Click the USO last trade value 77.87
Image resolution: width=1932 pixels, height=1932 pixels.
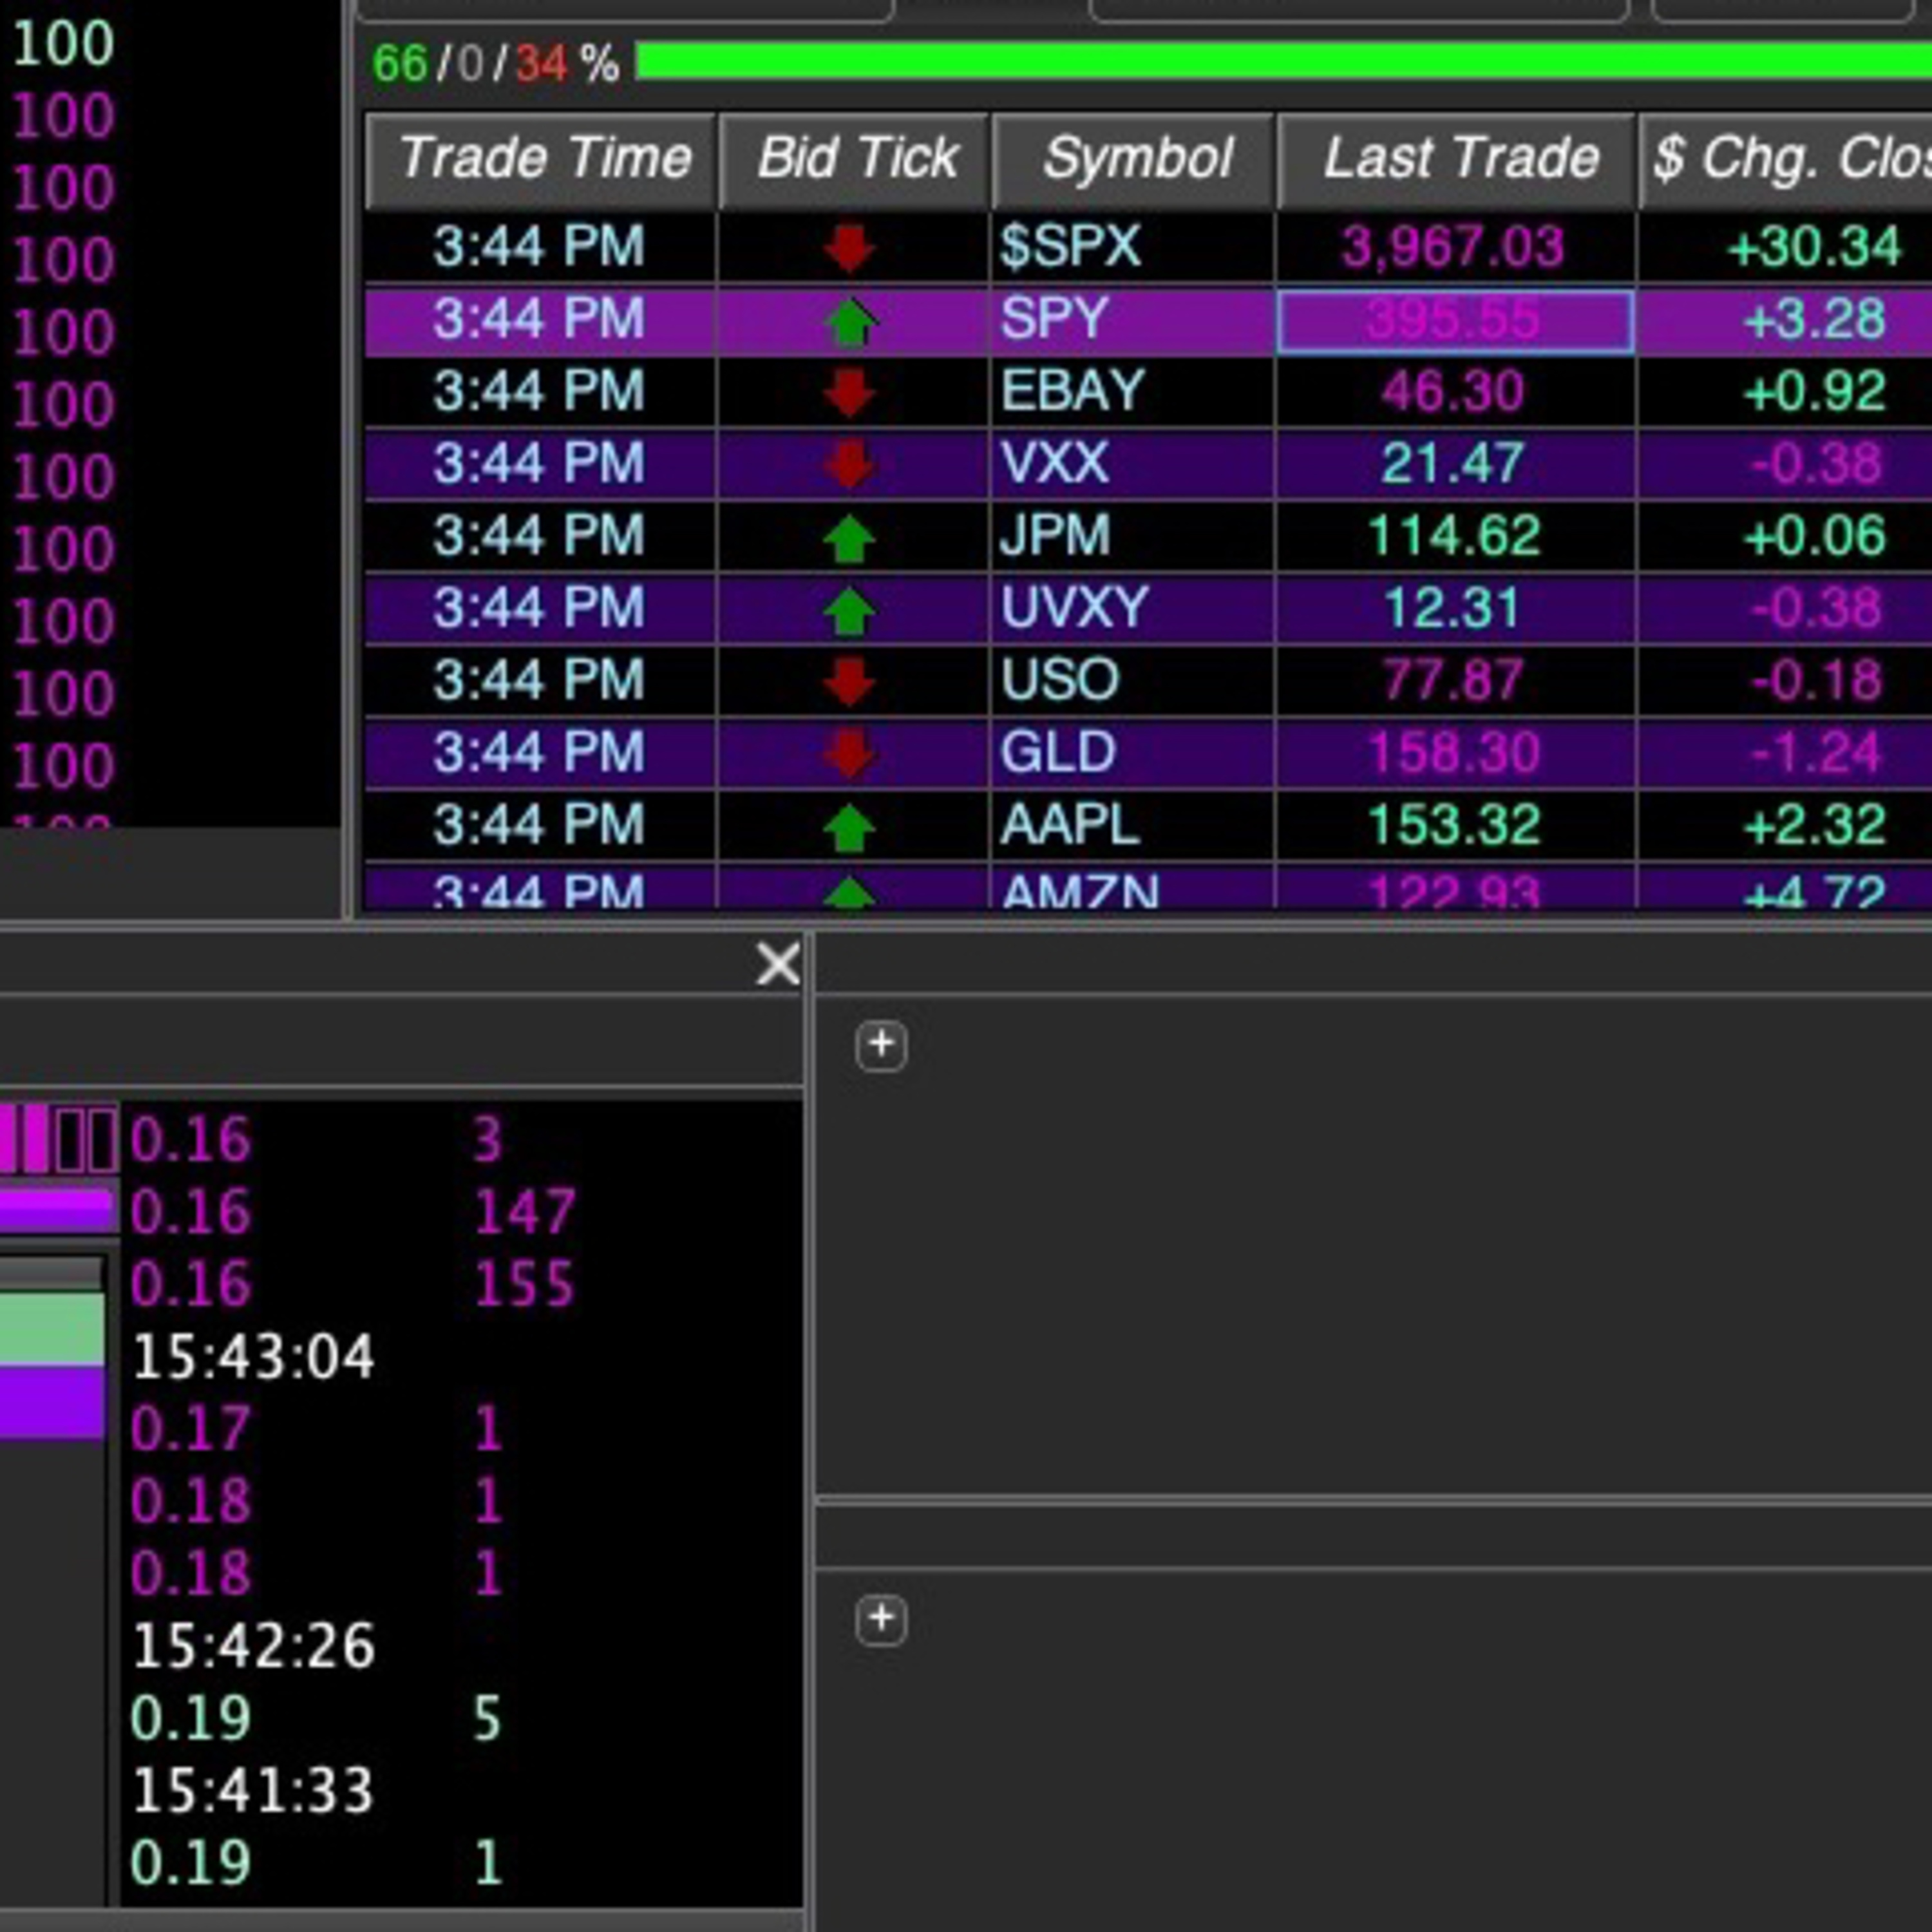click(1453, 680)
